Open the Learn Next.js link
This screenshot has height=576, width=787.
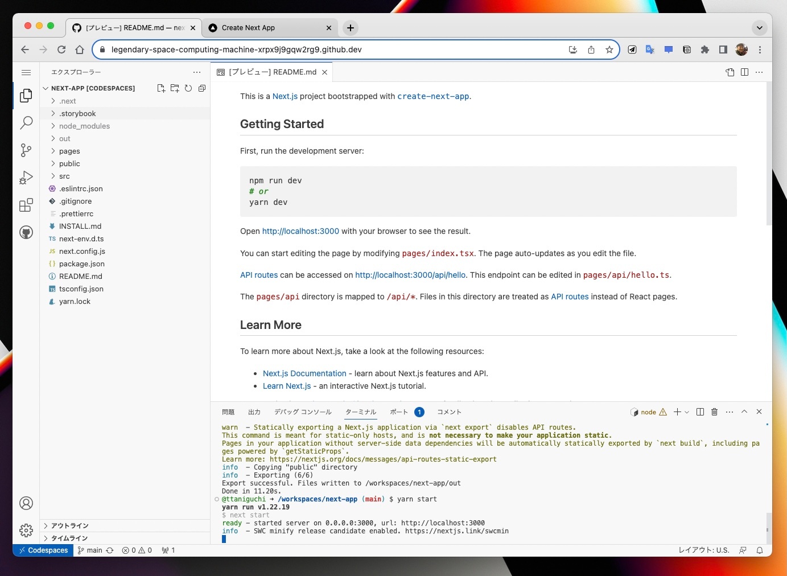tap(287, 386)
